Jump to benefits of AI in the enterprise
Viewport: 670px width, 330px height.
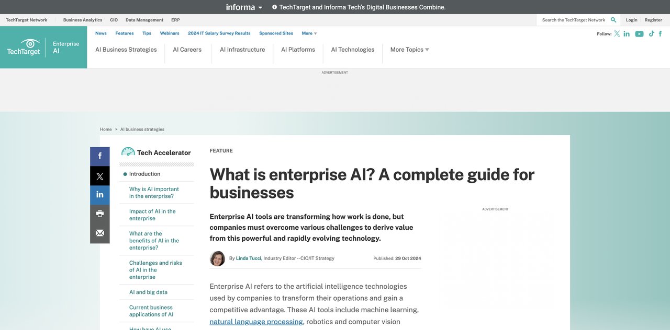[154, 241]
